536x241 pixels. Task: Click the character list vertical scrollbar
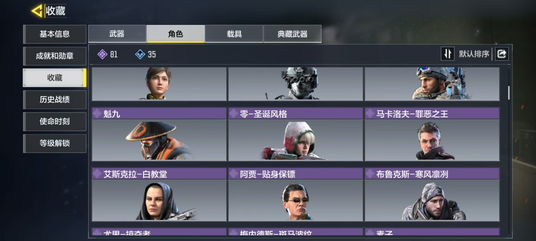pos(509,93)
